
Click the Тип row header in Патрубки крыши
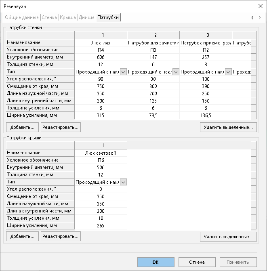pos(40,182)
